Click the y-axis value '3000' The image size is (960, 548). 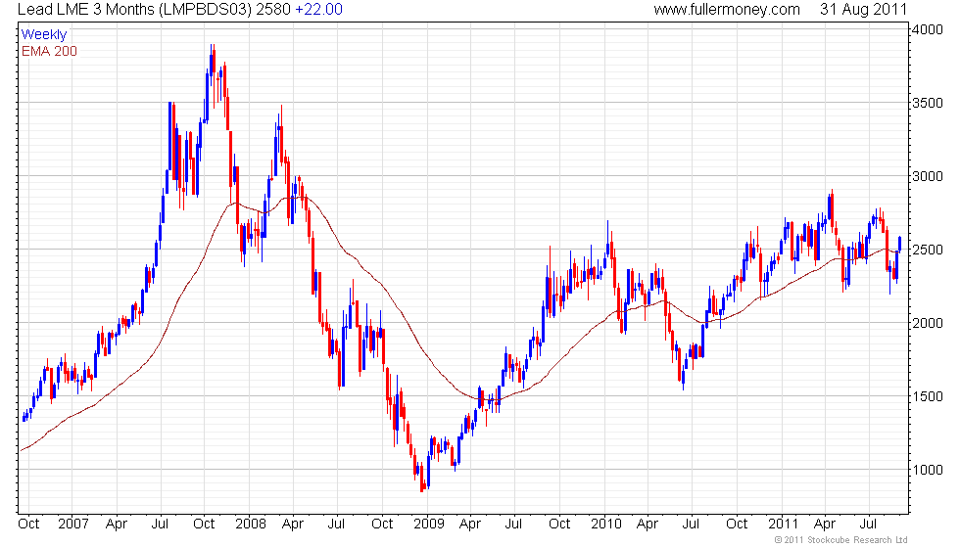928,176
